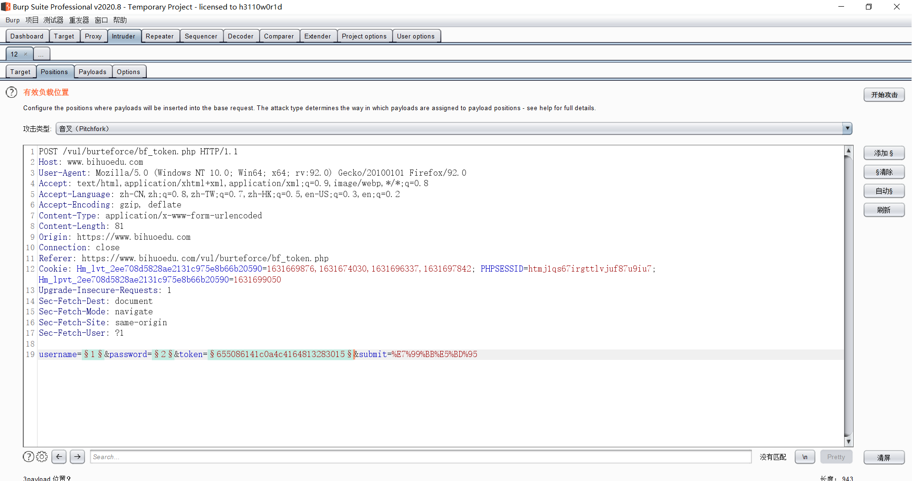Click the 添加 § button

[x=884, y=153]
